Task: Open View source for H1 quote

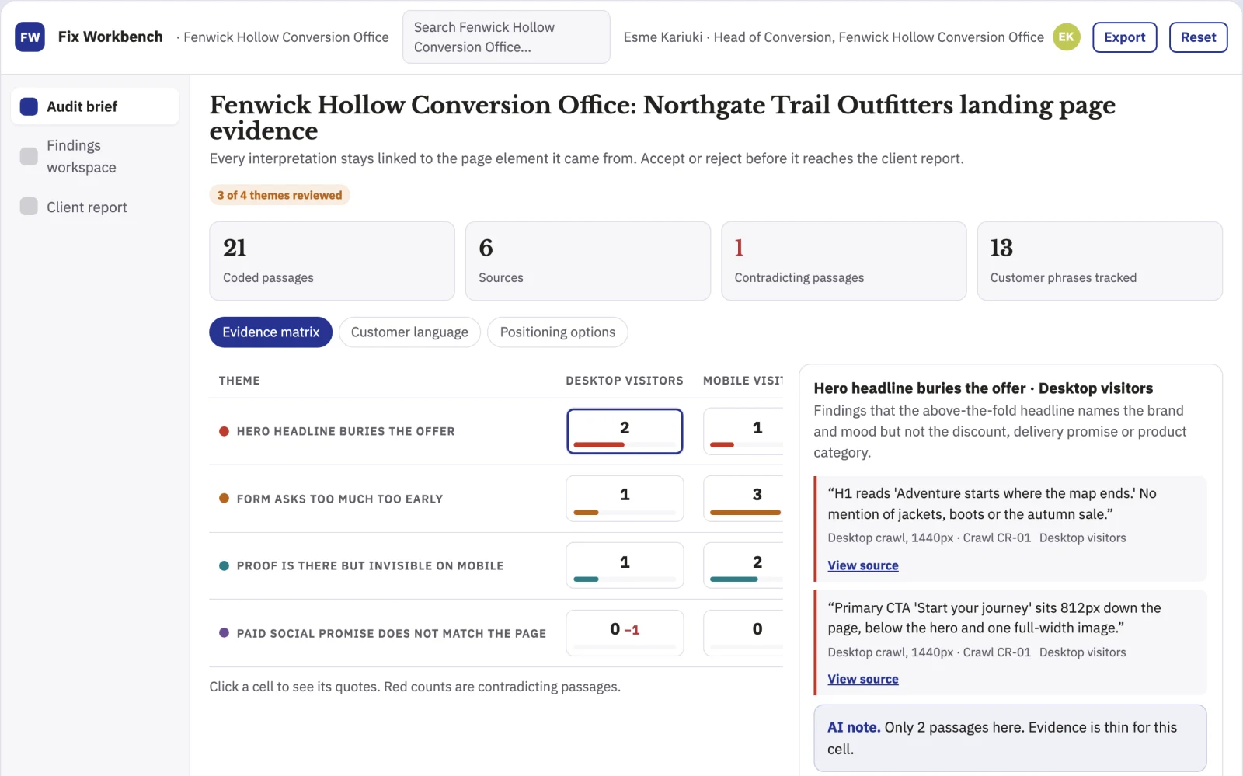Action: (862, 565)
